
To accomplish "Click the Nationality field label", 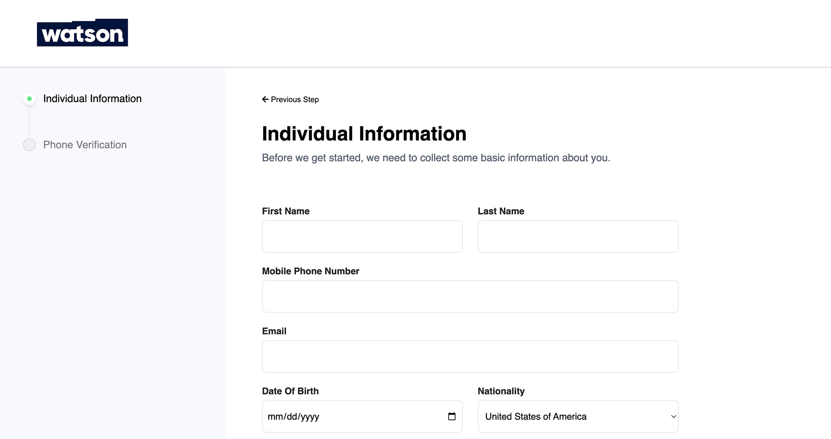I will pyautogui.click(x=501, y=391).
